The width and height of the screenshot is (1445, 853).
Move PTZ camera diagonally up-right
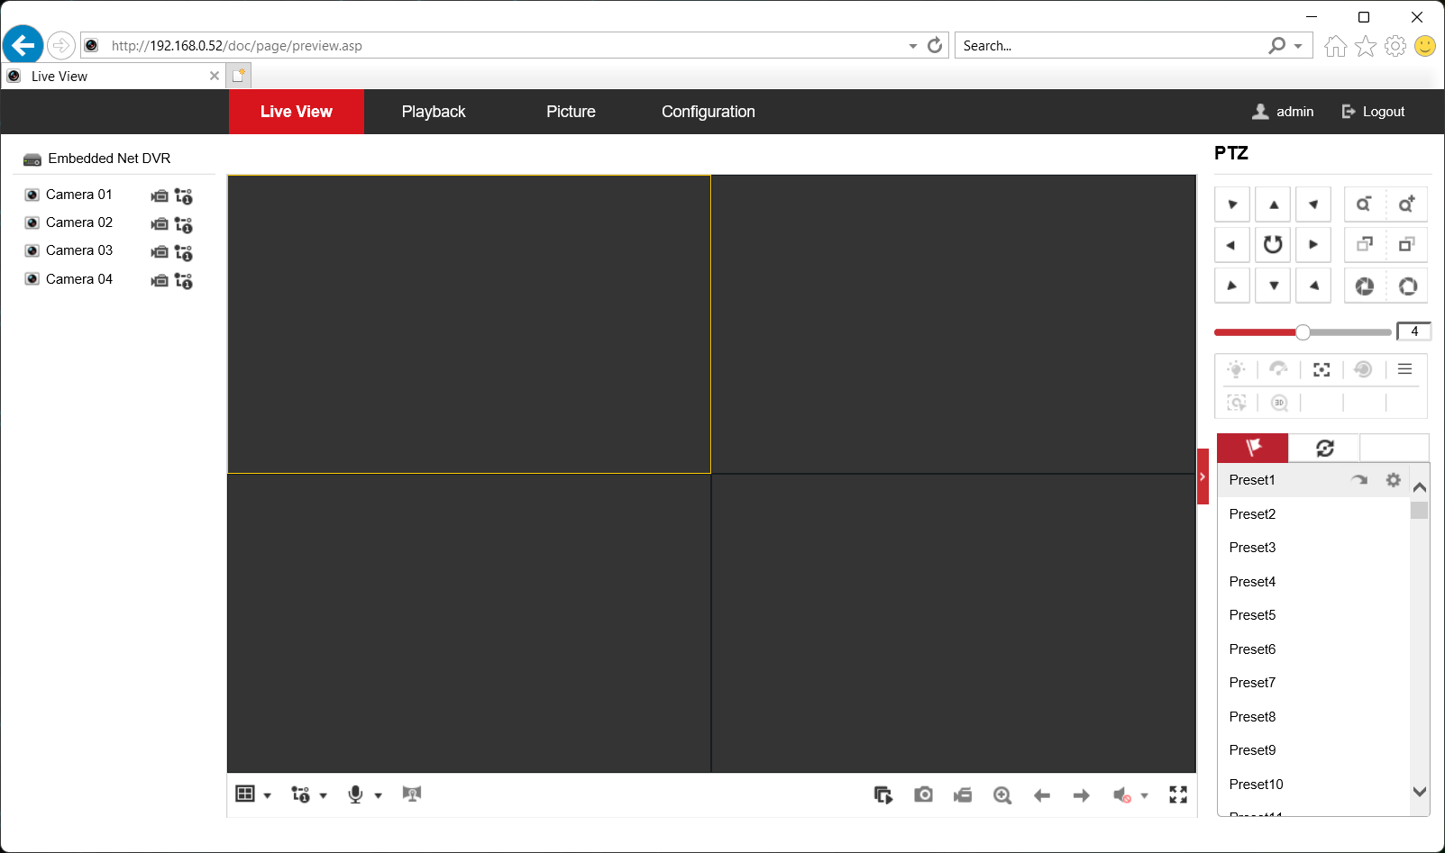[1313, 204]
